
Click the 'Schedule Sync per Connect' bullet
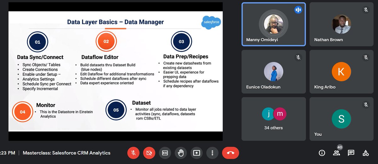(47, 84)
